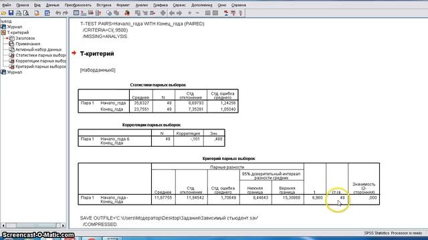The height and width of the screenshot is (240, 428).
Task: Click the degrees of freedom 48 cell
Action: pos(342,197)
